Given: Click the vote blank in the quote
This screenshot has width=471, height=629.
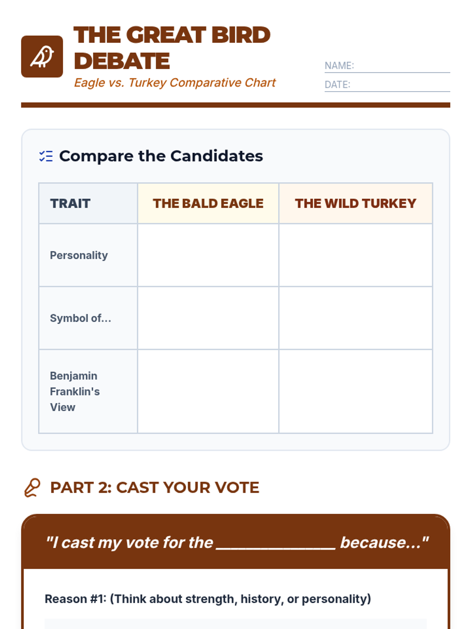Looking at the screenshot, I should 276,543.
